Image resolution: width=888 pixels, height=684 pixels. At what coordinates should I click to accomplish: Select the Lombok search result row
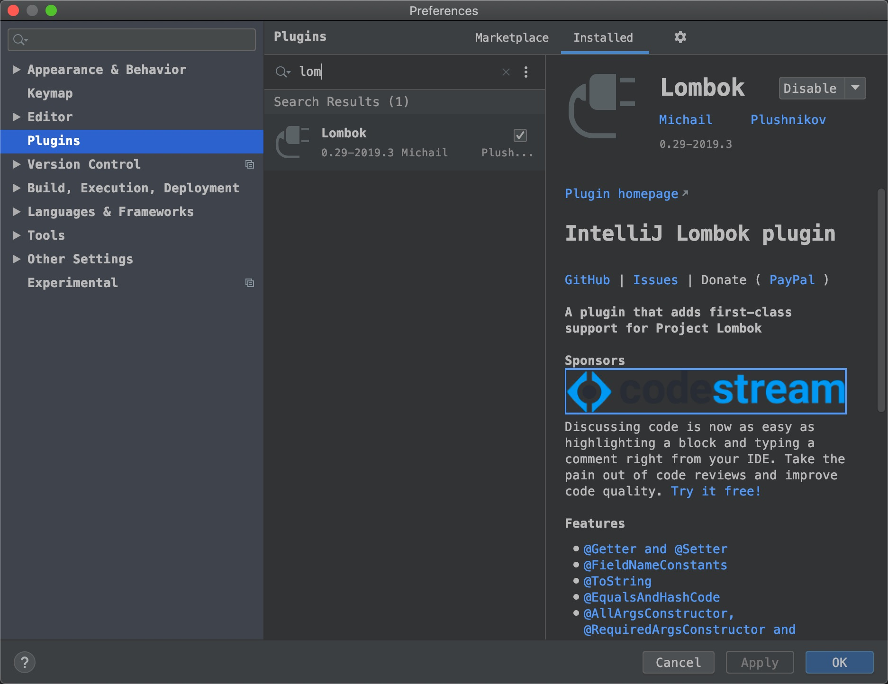pos(404,142)
